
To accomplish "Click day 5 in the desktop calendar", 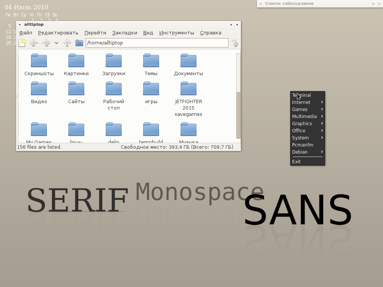I will click(x=9, y=26).
